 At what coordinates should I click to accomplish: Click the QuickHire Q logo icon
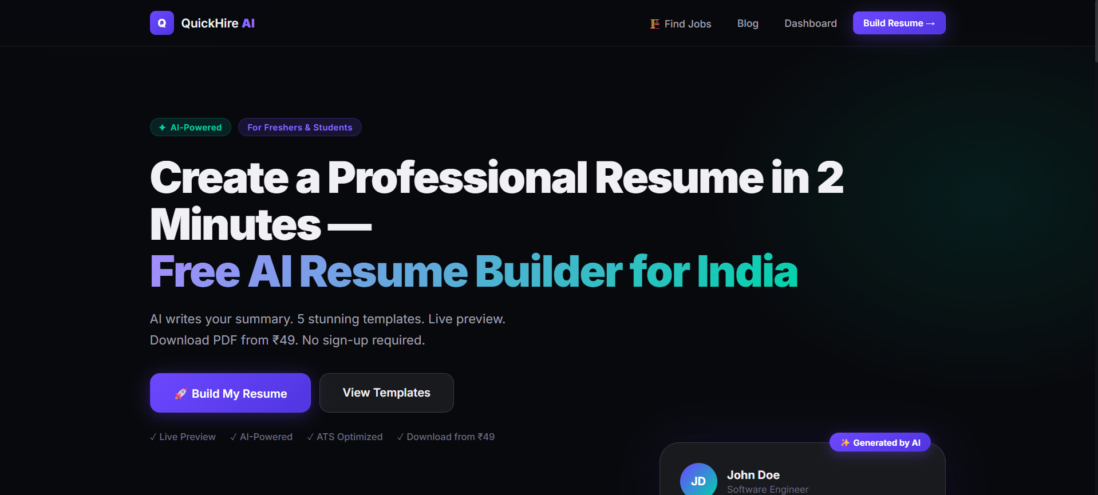pos(162,23)
